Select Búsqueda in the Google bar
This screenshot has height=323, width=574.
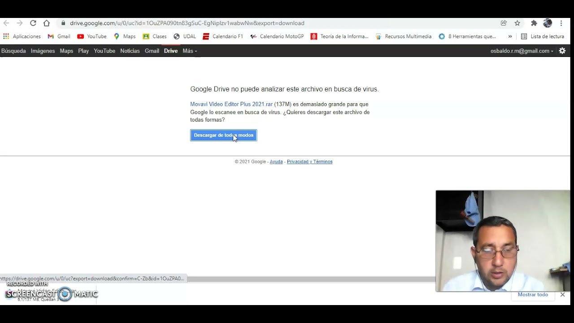(13, 51)
